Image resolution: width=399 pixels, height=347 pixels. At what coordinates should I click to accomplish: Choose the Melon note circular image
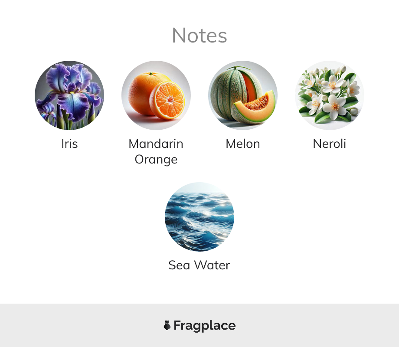point(243,95)
